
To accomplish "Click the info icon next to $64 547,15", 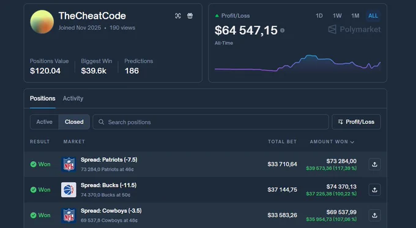I will tap(282, 31).
